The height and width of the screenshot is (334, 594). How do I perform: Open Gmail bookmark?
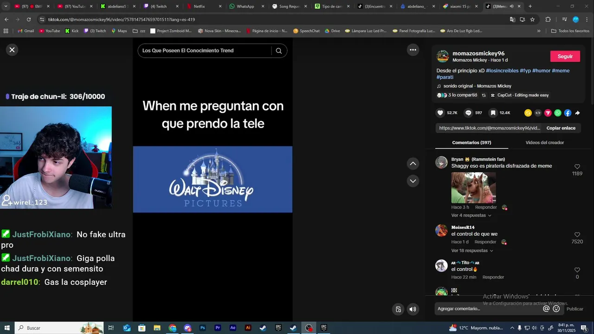26,31
